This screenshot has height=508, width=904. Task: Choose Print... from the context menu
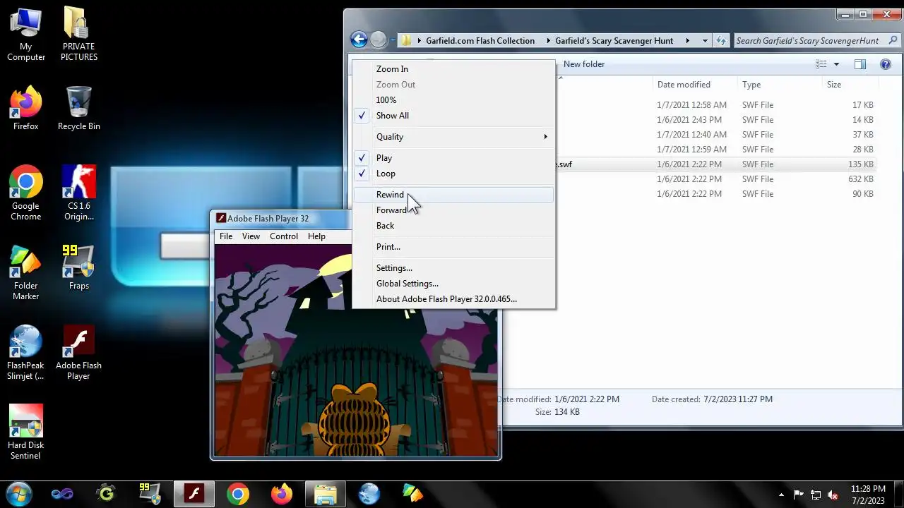point(453,247)
